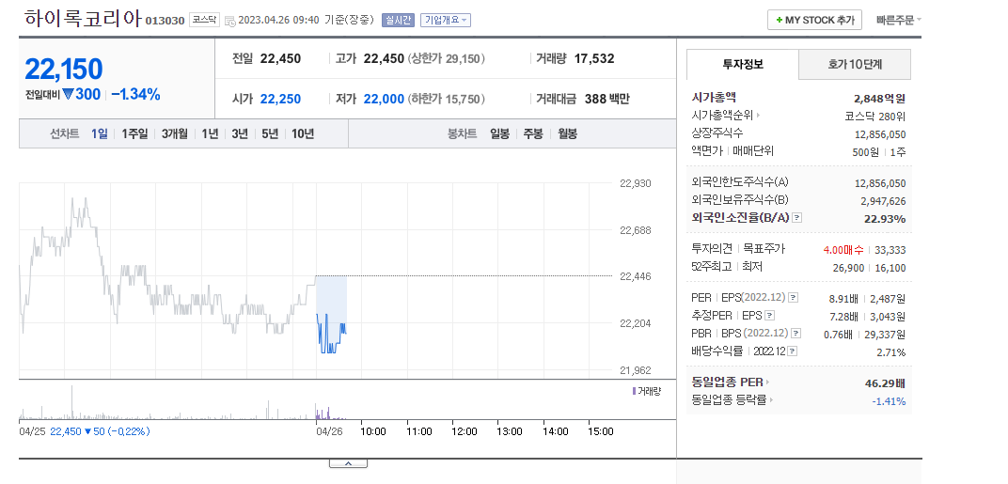
Task: Click the 실시간 realtime badge
Action: [398, 20]
